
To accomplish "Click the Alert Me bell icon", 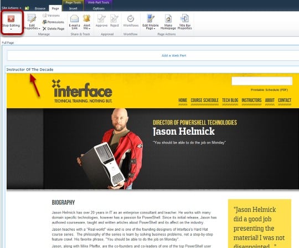I will pos(86,18).
